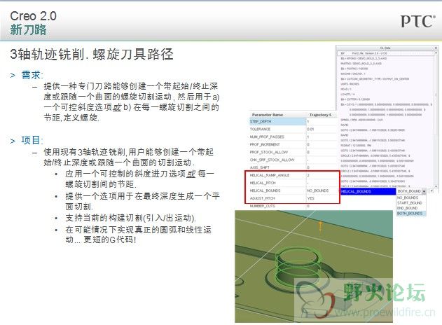Click the orange tool axis marker
The width and height of the screenshot is (442, 325).
click(321, 226)
